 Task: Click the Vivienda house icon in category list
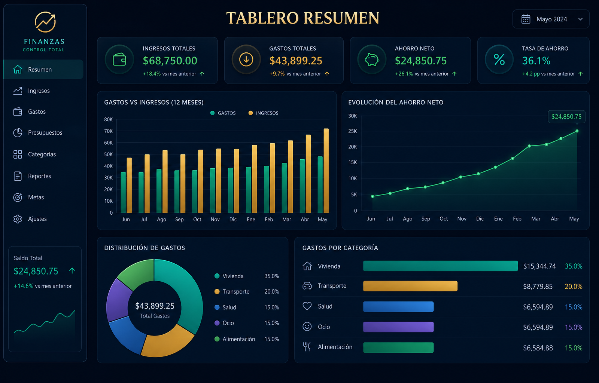click(307, 266)
